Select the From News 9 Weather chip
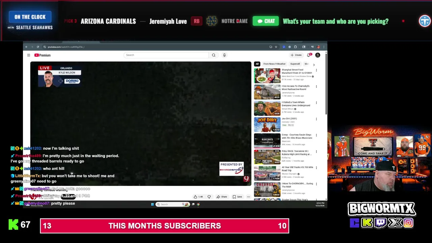This screenshot has height=243, width=432. pos(274,64)
